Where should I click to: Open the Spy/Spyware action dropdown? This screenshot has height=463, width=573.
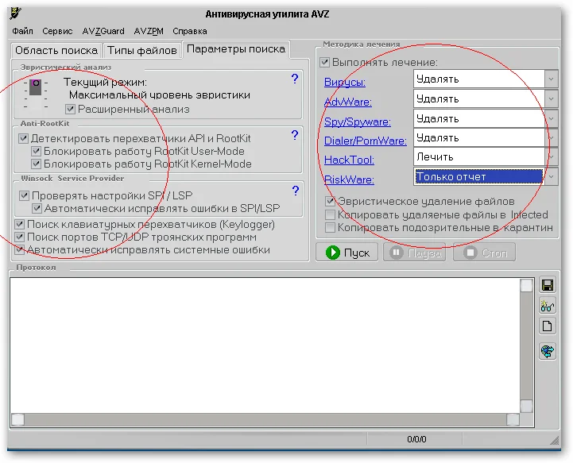551,118
